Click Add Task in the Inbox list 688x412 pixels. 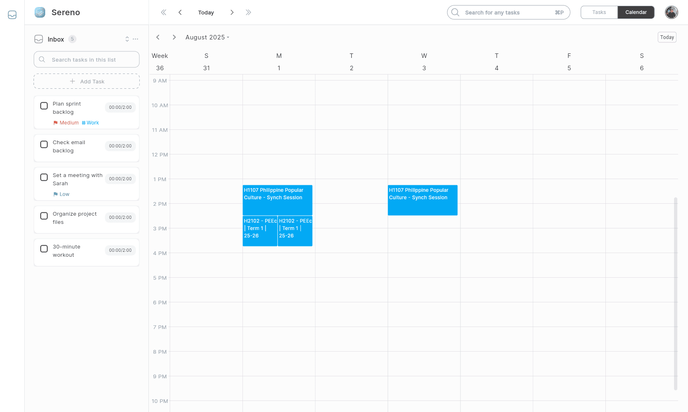pos(86,81)
